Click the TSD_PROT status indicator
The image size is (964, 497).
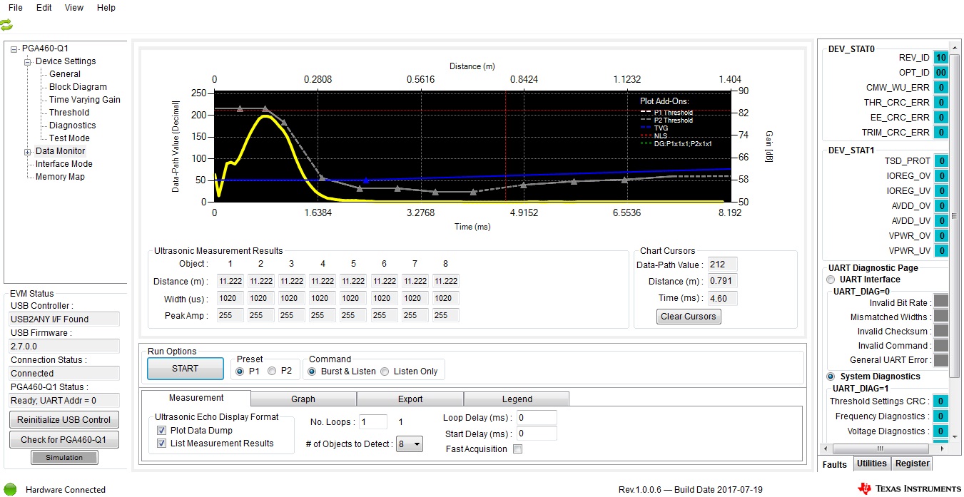pyautogui.click(x=941, y=161)
